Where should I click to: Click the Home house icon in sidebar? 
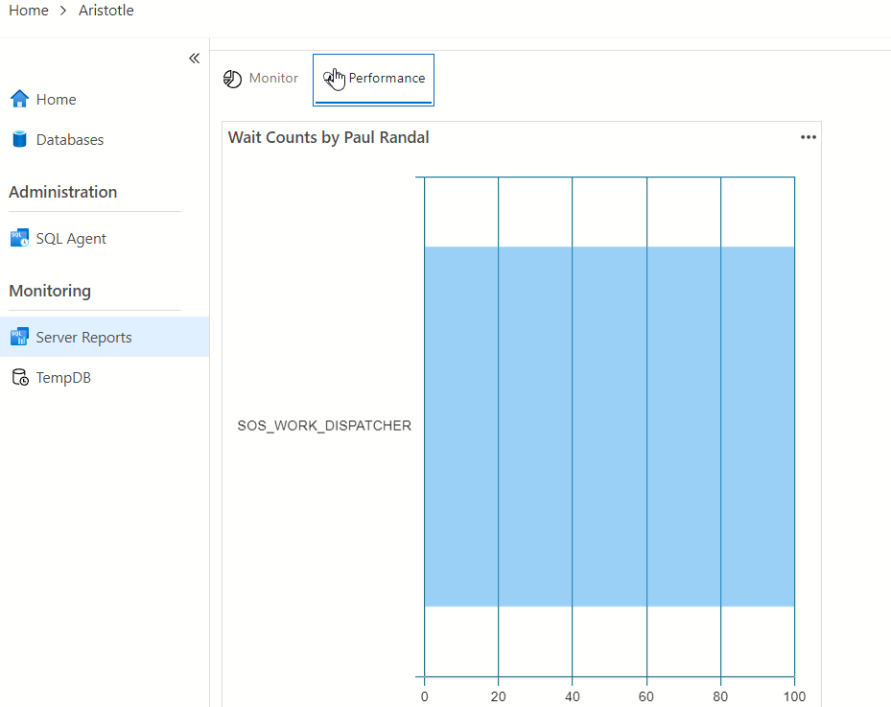pos(19,99)
